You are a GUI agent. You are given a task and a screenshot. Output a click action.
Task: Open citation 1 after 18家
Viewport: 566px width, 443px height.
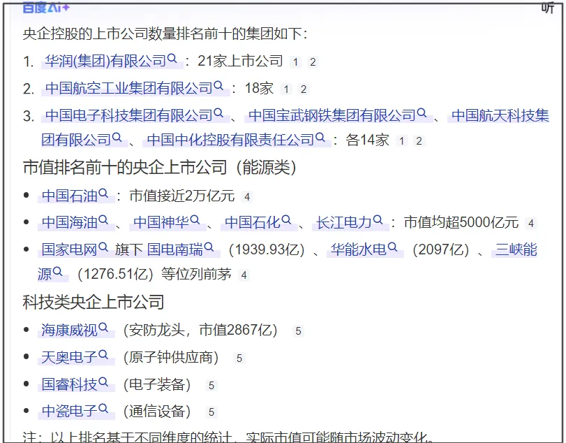point(286,89)
